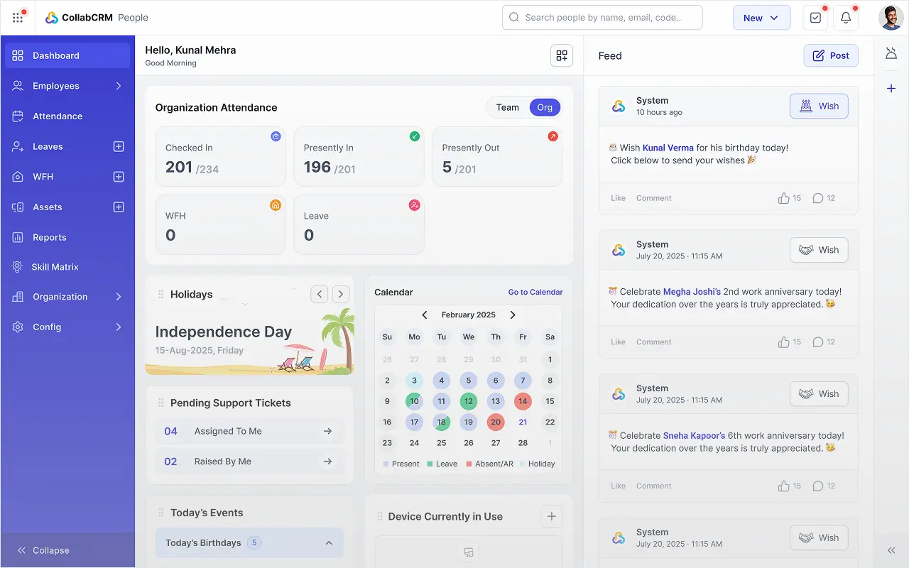Open the New dropdown button
This screenshot has width=909, height=568.
(761, 18)
